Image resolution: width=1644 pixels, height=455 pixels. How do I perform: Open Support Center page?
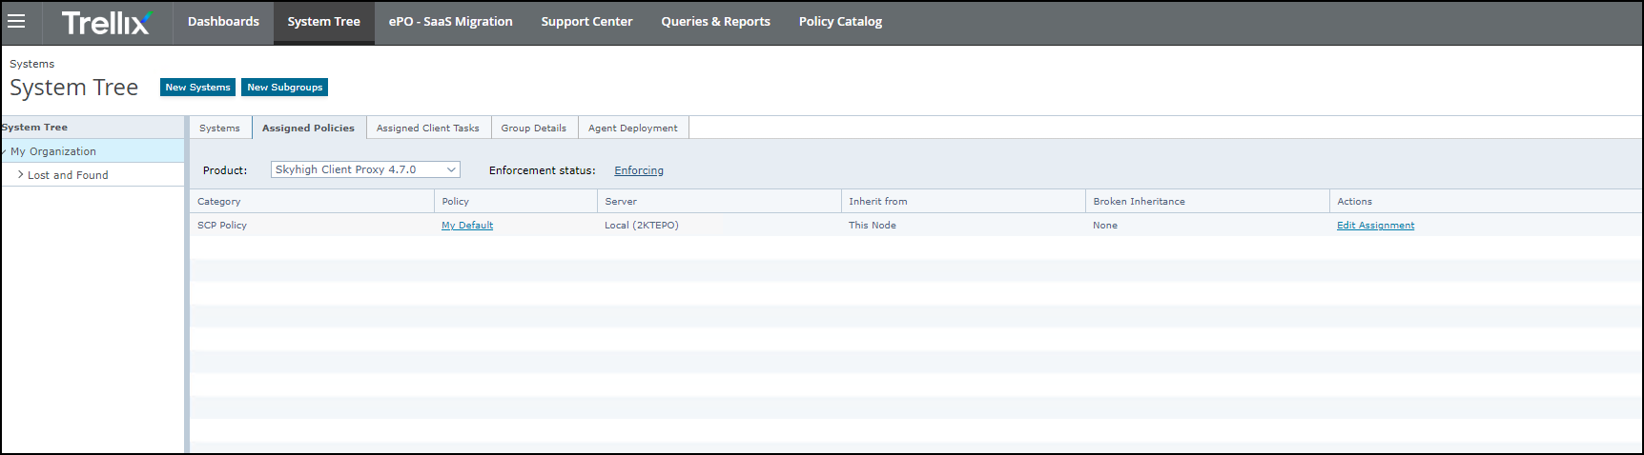tap(586, 22)
